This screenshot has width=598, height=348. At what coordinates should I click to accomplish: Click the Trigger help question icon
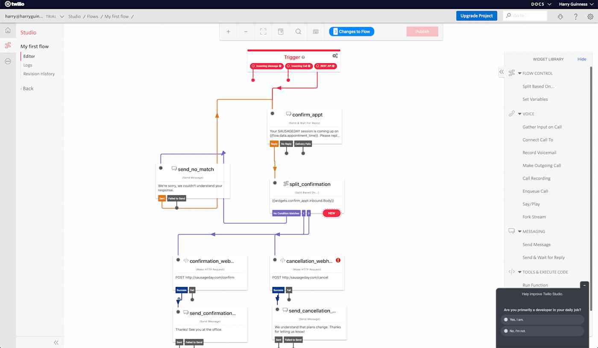[303, 57]
